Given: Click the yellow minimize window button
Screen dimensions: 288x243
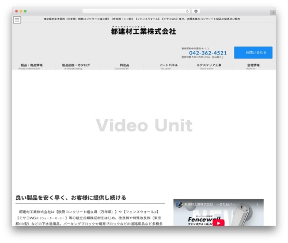Looking at the screenshot, I should [21, 11].
